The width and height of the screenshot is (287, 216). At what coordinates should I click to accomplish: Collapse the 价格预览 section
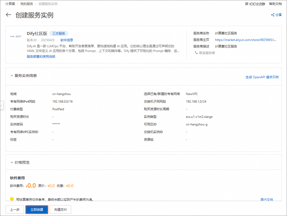[12, 162]
